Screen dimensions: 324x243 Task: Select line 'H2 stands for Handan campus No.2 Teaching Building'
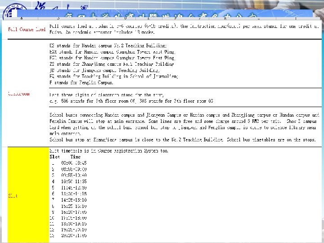click(108, 45)
